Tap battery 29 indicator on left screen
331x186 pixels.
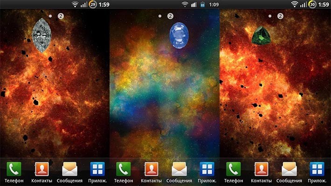point(93,5)
